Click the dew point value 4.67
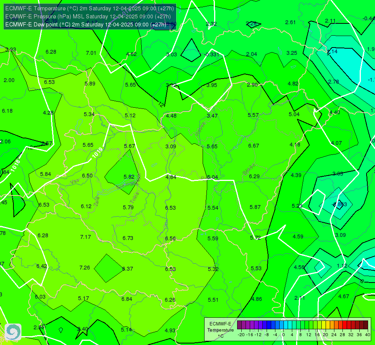This screenshot has width=375, height=345. pyautogui.click(x=344, y=296)
